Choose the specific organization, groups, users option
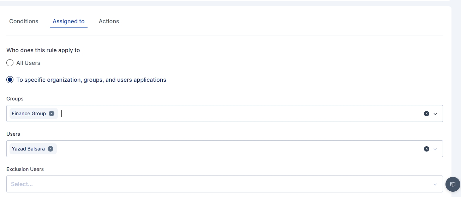461x197 pixels. [10, 80]
